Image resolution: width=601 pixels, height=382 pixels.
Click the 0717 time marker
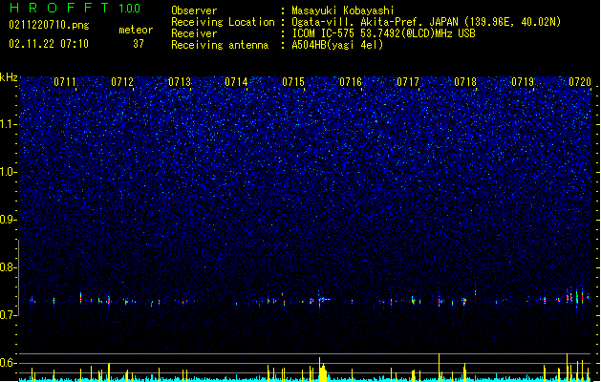pyautogui.click(x=408, y=82)
